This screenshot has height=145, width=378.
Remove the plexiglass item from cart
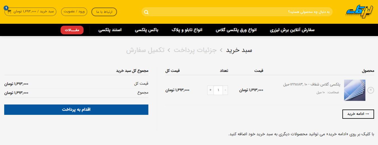pos(370,90)
